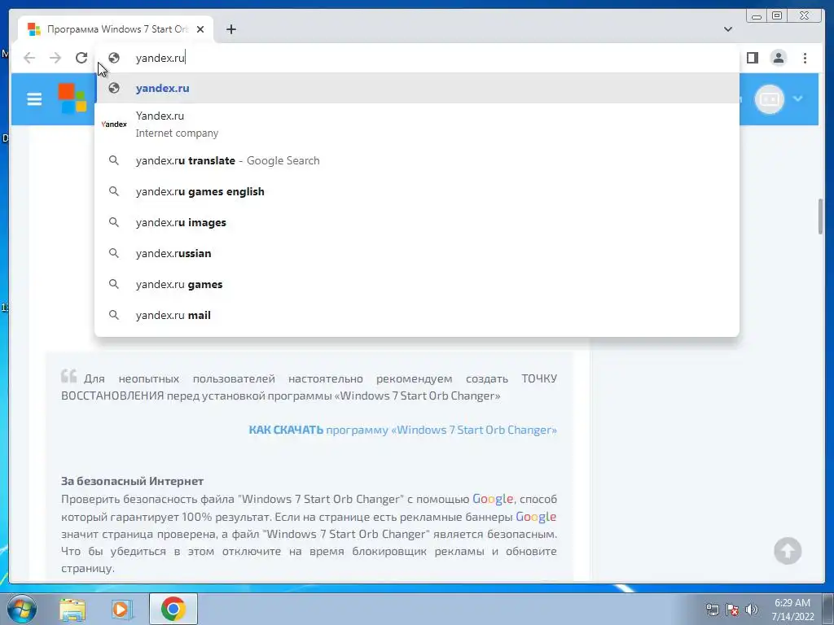Reload the current page
834x625 pixels.
81,58
